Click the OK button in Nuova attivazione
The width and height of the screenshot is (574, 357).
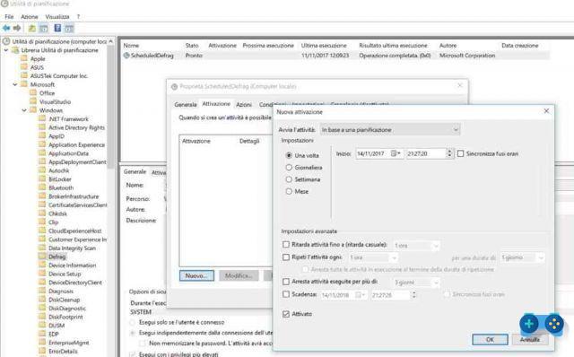coord(490,339)
